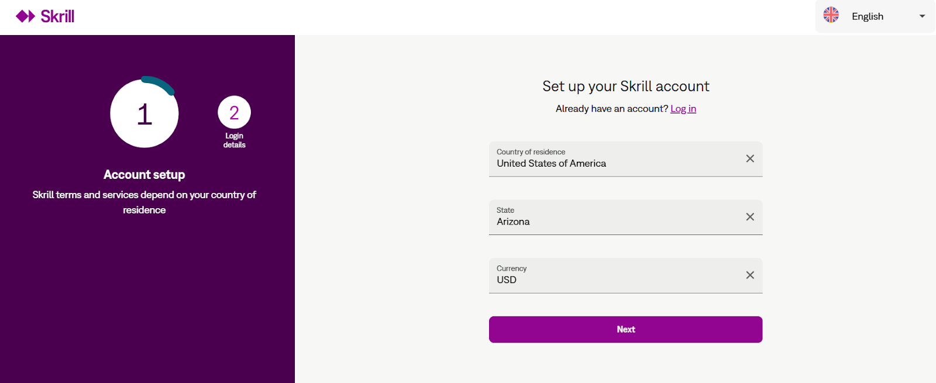Open the English language selector
Viewport: 936px width, 383px height.
[875, 16]
